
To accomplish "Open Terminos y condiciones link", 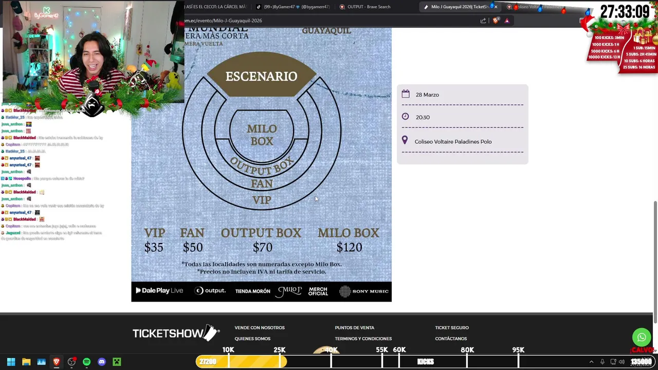I will coord(363,339).
